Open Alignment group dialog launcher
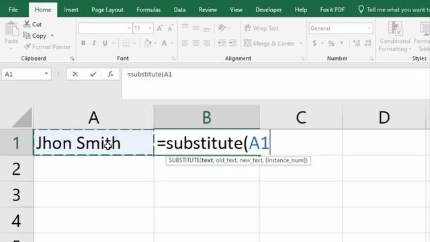 coord(303,58)
